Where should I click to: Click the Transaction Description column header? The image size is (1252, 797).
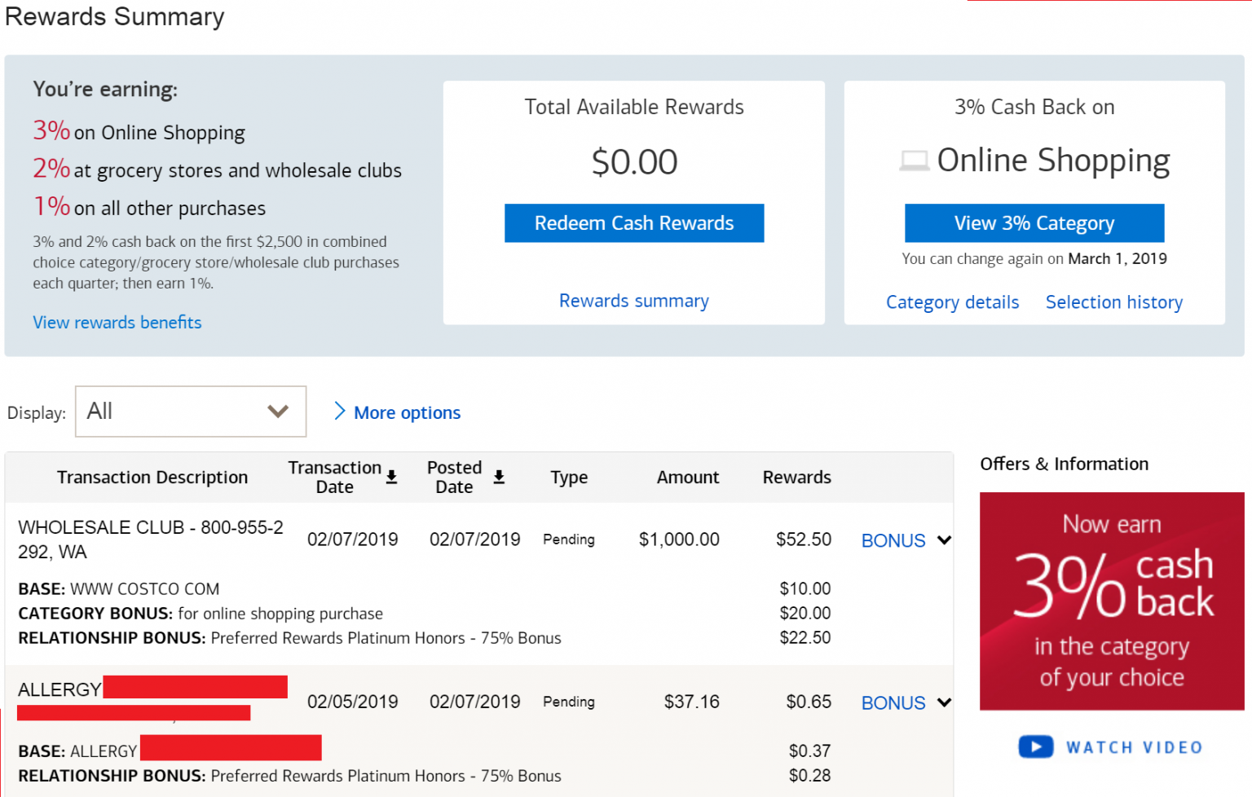(x=152, y=477)
